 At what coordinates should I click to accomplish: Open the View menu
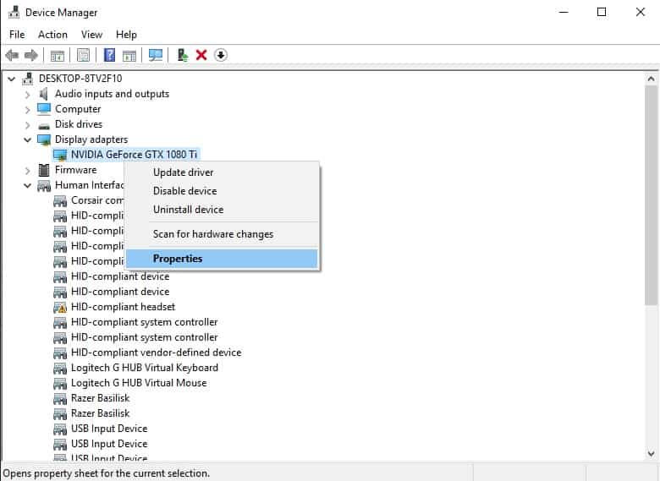[91, 35]
